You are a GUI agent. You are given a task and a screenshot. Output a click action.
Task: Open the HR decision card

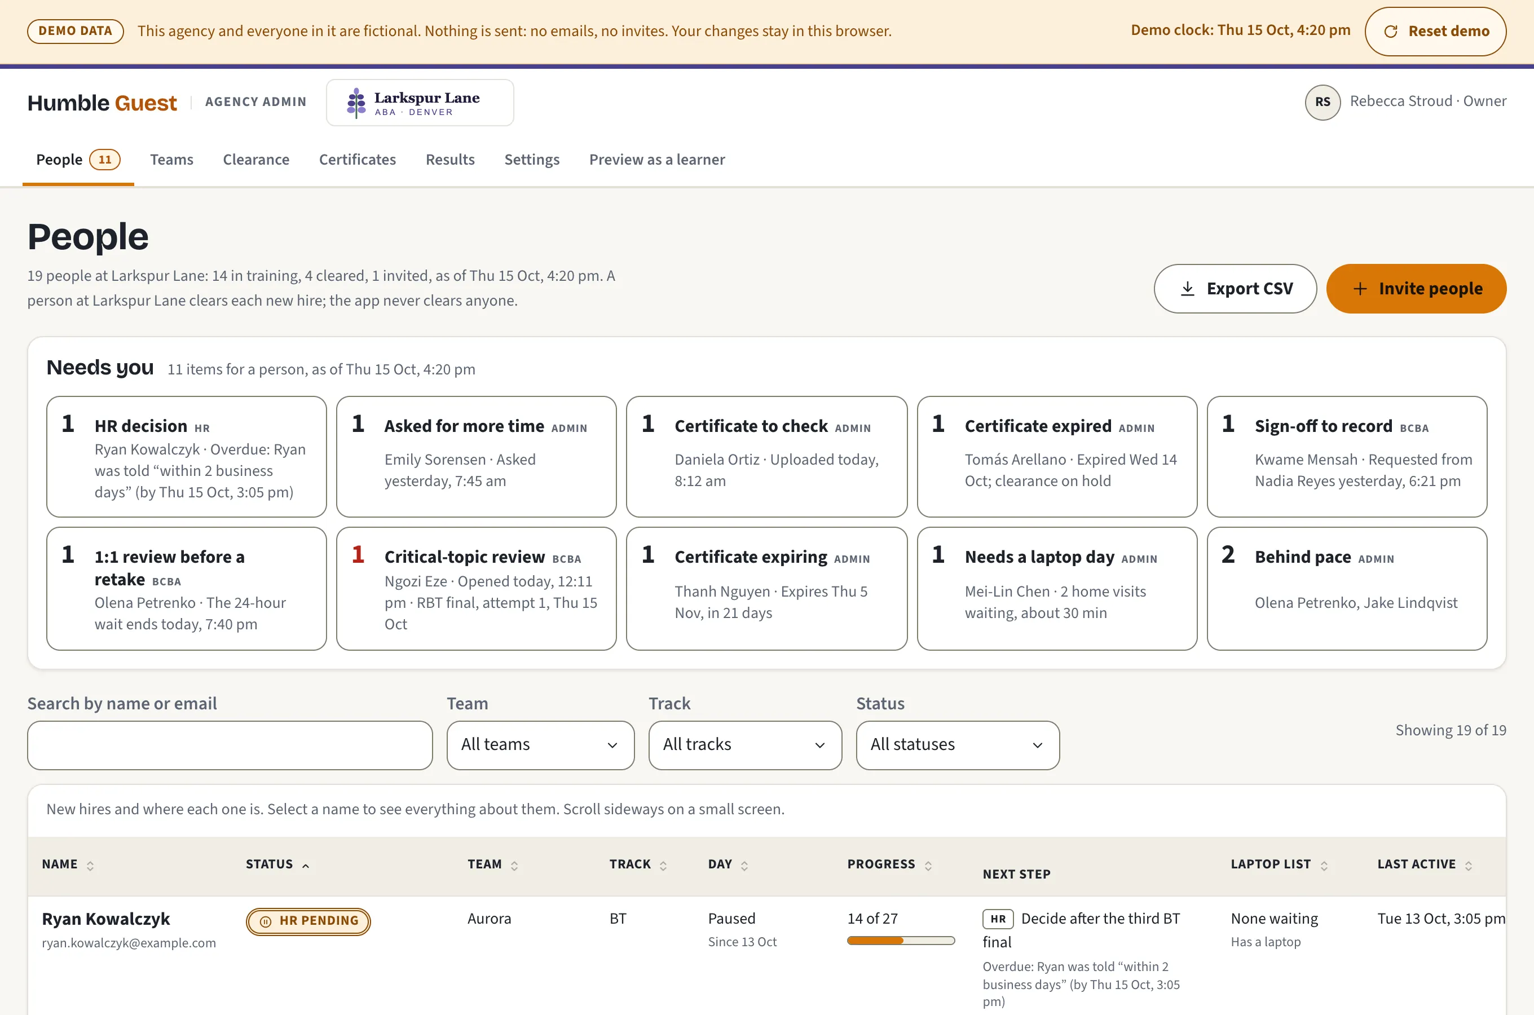[187, 456]
